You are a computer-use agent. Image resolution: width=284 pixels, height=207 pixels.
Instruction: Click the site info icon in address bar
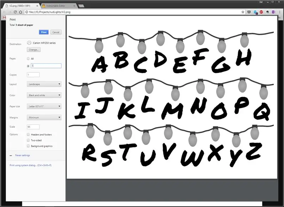26,12
